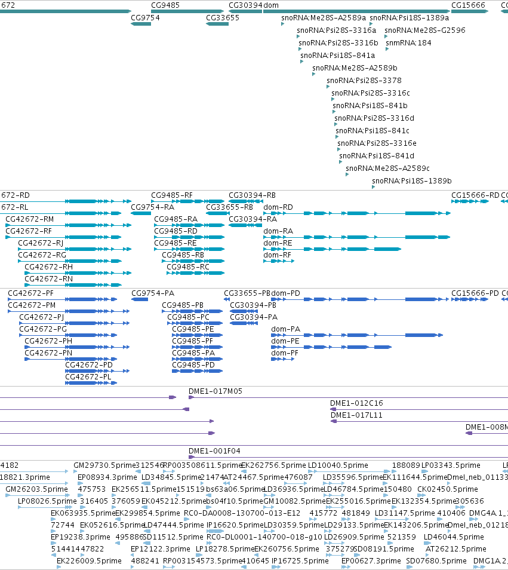Open the dom-PD protein label

(x=286, y=293)
